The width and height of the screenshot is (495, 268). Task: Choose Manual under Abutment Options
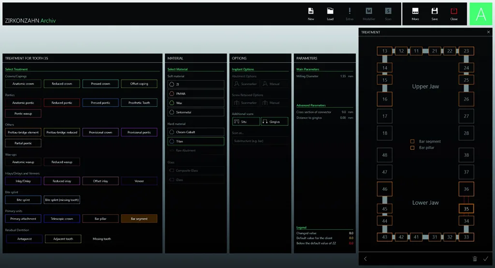[x=275, y=84]
